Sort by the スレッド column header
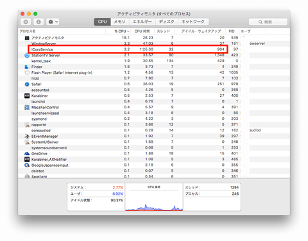The width and height of the screenshot is (308, 241). [x=164, y=31]
